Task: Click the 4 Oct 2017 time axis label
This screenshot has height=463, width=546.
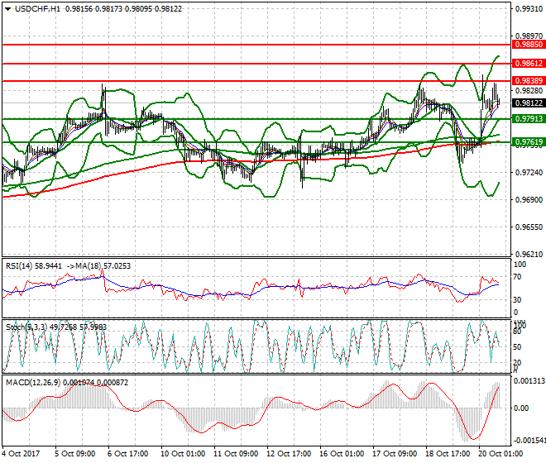Action: coord(21,454)
